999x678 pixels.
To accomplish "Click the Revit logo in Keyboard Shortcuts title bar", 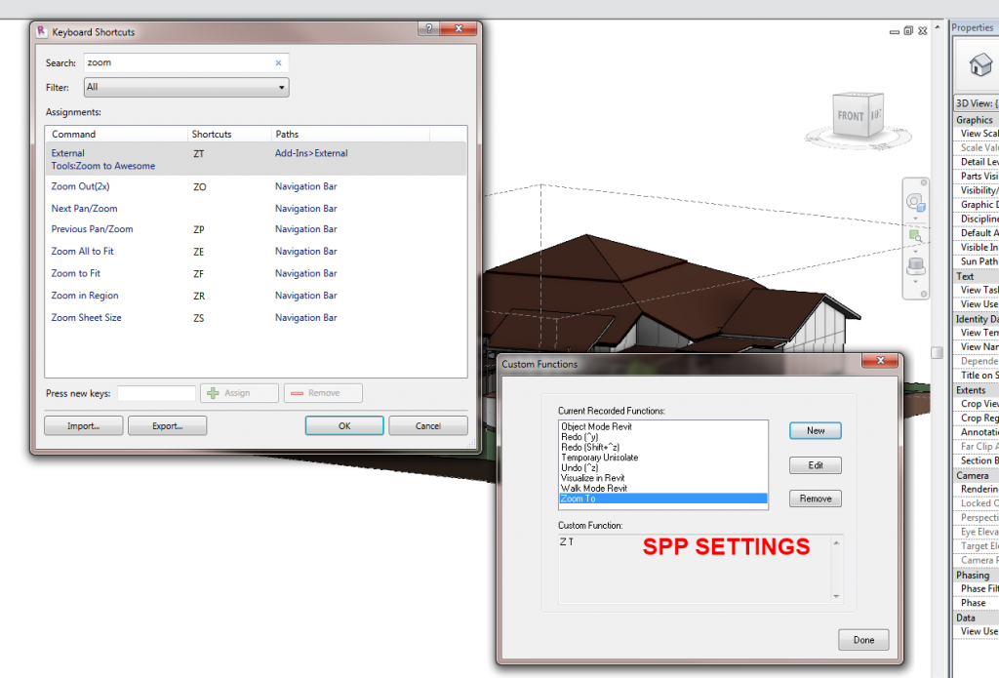I will (x=40, y=30).
